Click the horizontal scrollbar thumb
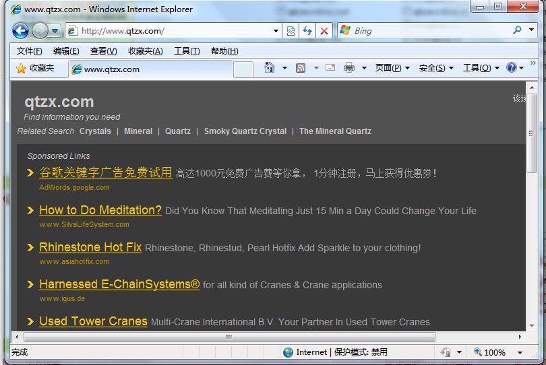This screenshot has height=365, width=546. point(229,337)
